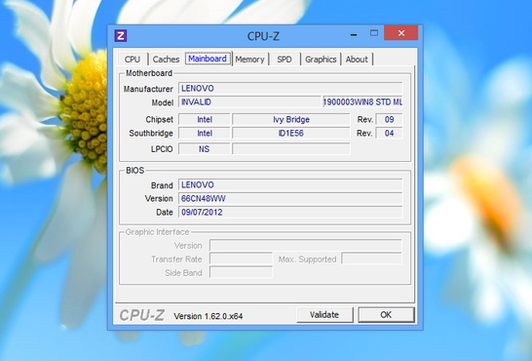Click the Side Band field
The width and height of the screenshot is (532, 361).
pyautogui.click(x=241, y=272)
